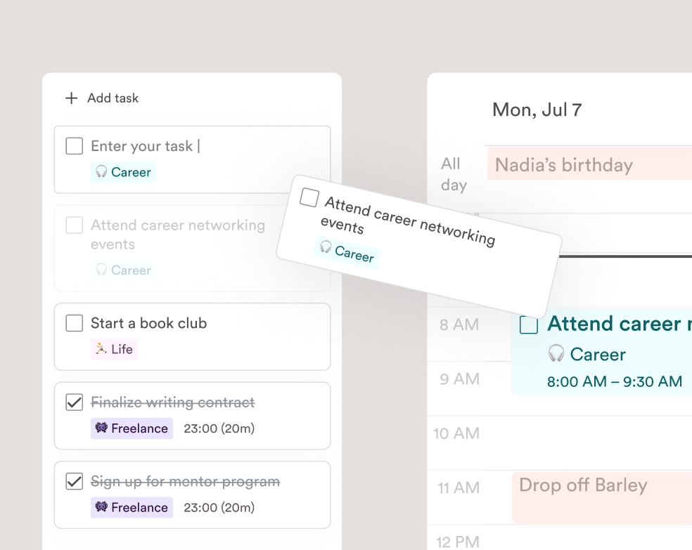This screenshot has width=692, height=550.
Task: Select the Career tag under Enter your task
Action: (124, 172)
